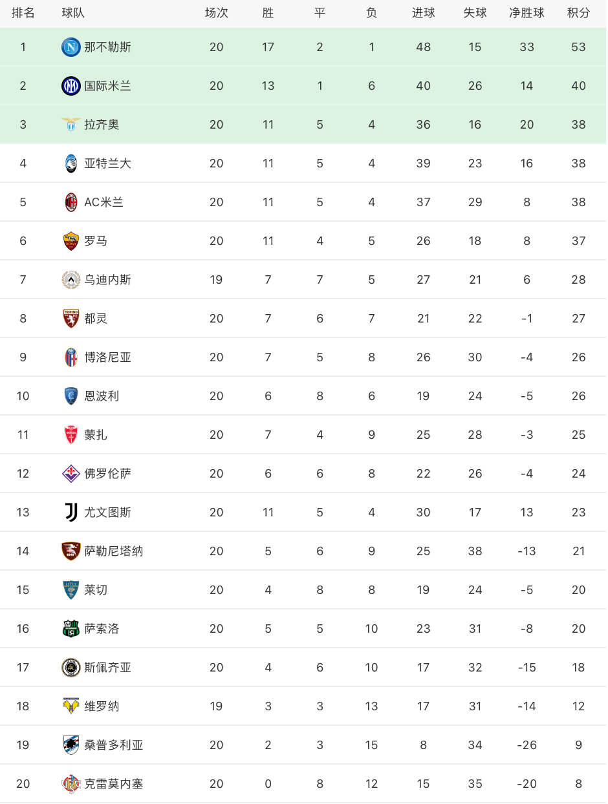
Task: Click the 积分 column header
Action: [x=579, y=13]
